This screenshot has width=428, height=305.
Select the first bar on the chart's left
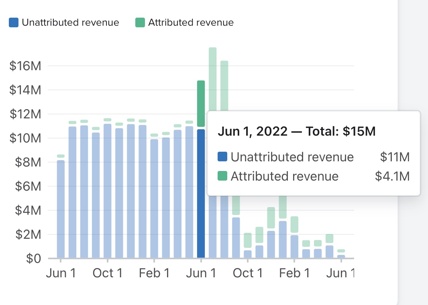[61, 209]
